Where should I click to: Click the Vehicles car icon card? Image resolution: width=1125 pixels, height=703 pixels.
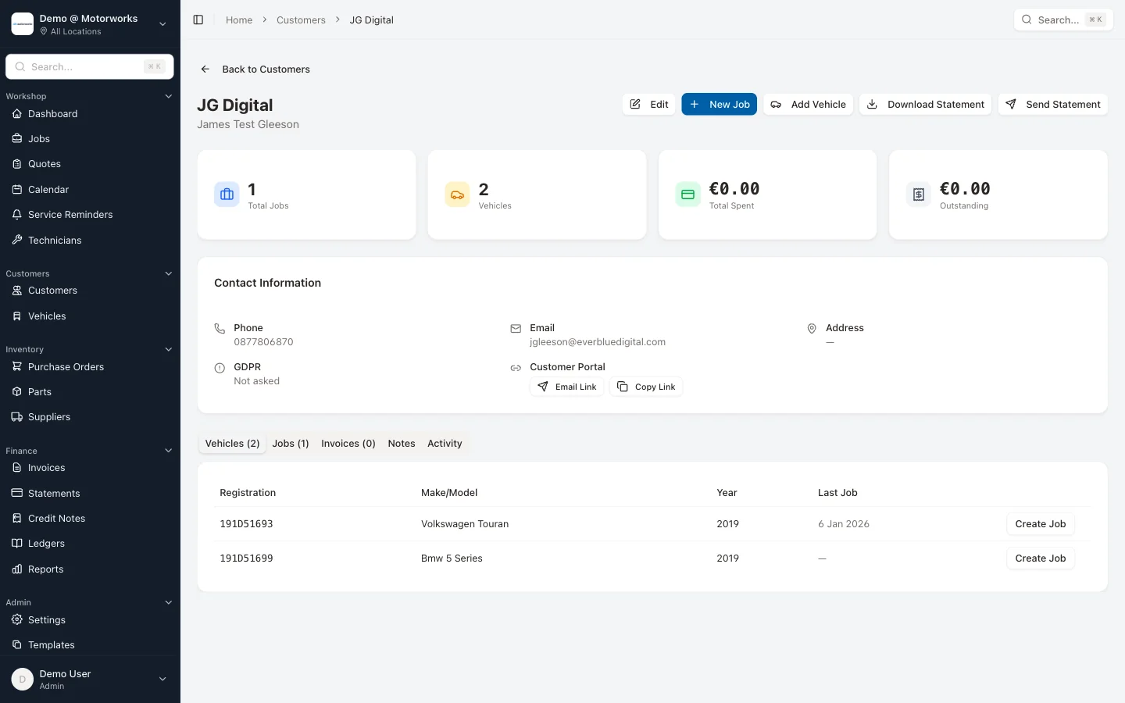(x=457, y=194)
